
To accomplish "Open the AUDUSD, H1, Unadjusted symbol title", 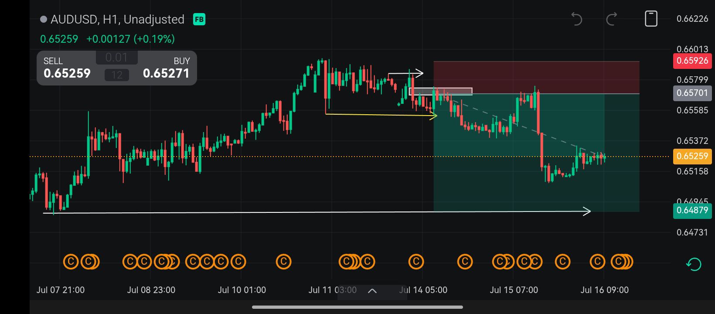I will click(117, 19).
